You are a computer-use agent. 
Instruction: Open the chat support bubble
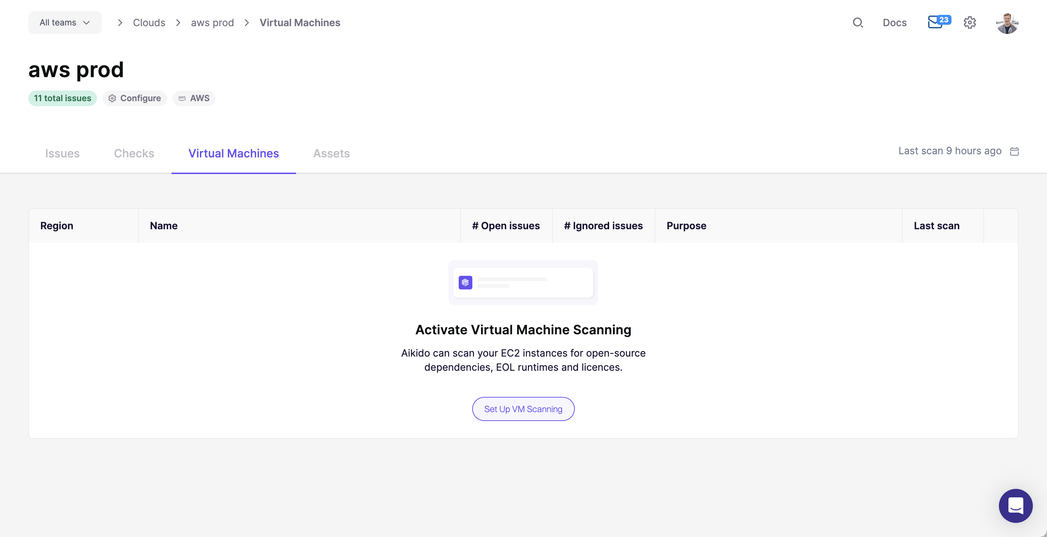coord(1015,506)
